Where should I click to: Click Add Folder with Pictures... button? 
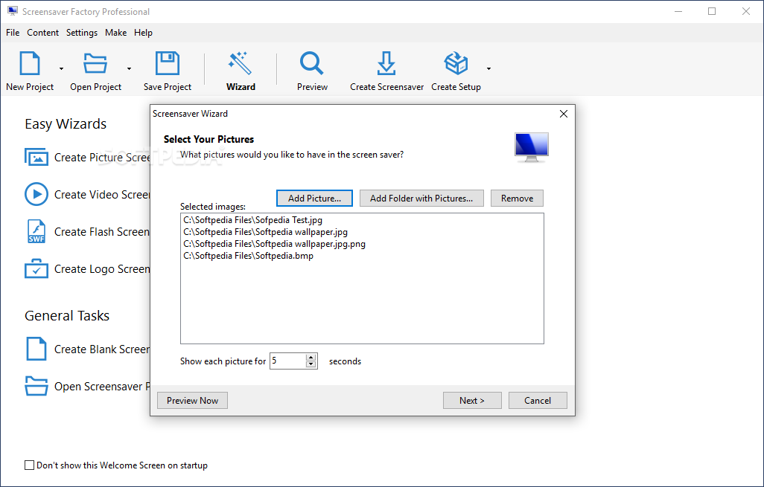point(421,198)
